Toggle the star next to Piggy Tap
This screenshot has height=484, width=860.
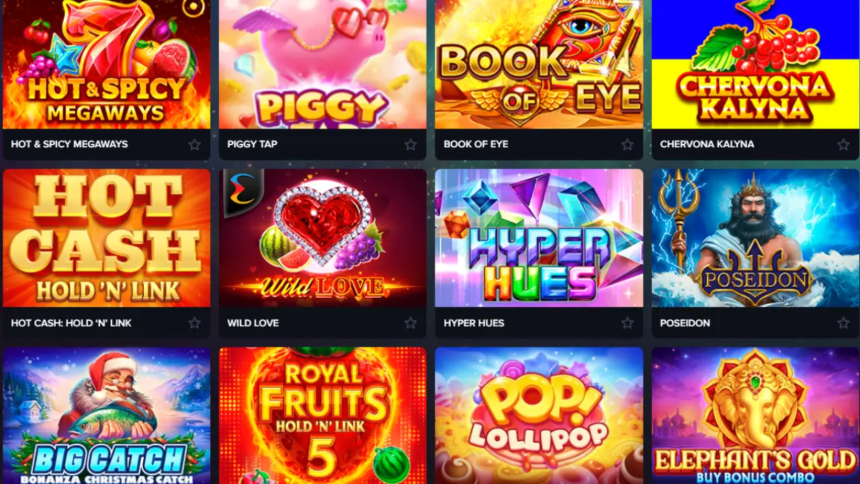tap(411, 145)
